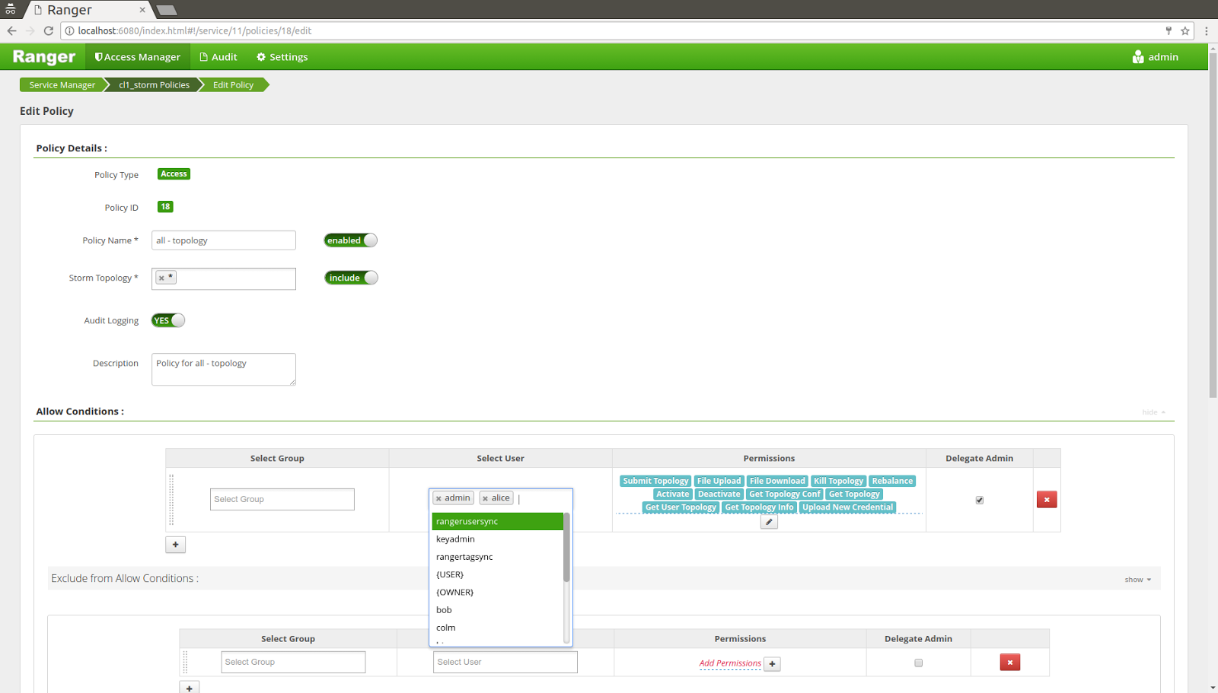Screen dimensions: 1218x693
Task: Click the pencil icon to edit Permissions
Action: [x=769, y=522]
